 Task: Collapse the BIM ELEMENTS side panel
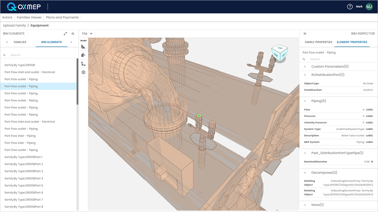[x=73, y=33]
